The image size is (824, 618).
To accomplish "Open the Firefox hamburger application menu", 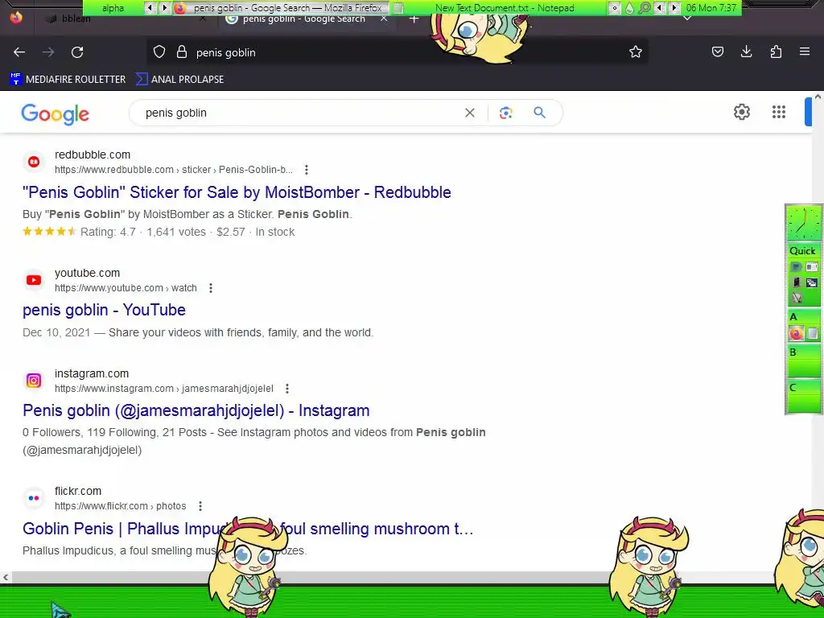I will click(x=805, y=51).
